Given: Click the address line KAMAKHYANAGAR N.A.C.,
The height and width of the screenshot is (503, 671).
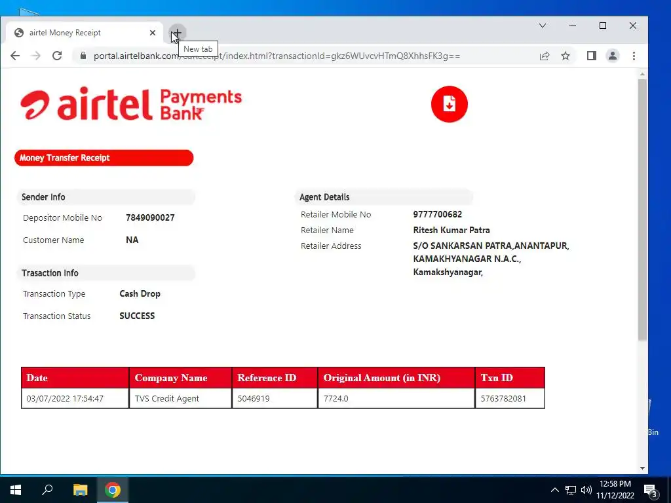Looking at the screenshot, I should pyautogui.click(x=467, y=259).
